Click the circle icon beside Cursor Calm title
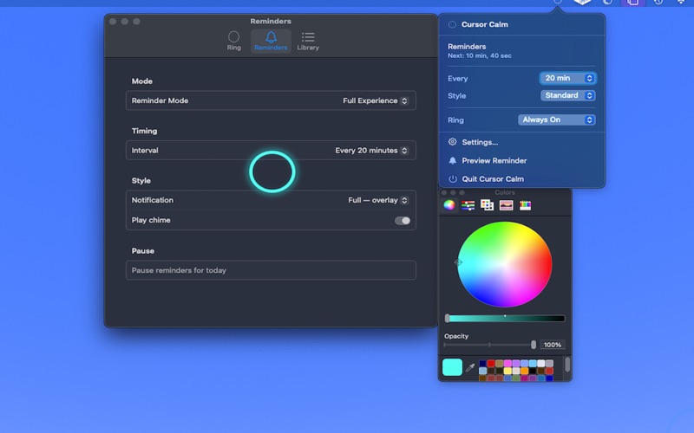Viewport: 694px width, 433px height. point(452,25)
